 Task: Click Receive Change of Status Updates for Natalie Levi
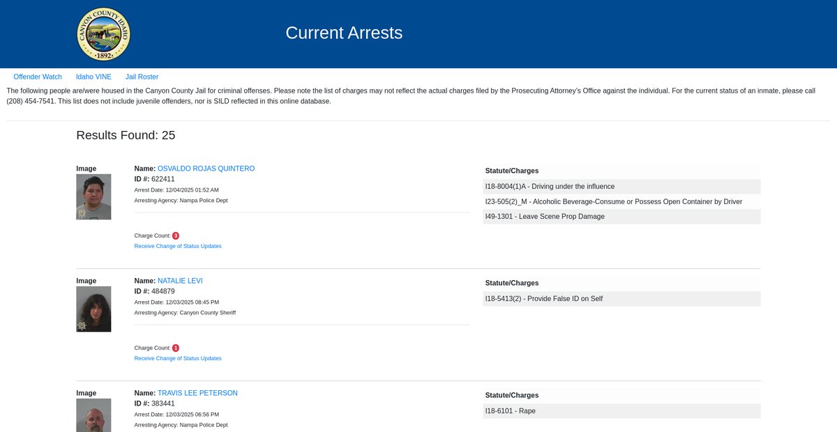click(178, 358)
